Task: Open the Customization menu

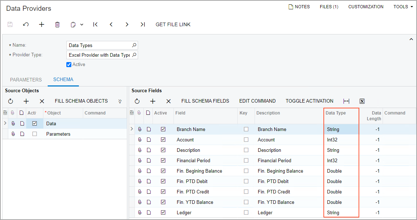Action: pyautogui.click(x=366, y=7)
